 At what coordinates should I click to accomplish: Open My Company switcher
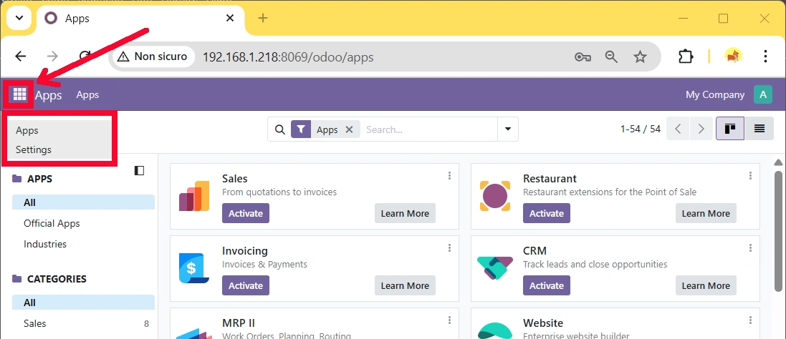click(x=715, y=94)
